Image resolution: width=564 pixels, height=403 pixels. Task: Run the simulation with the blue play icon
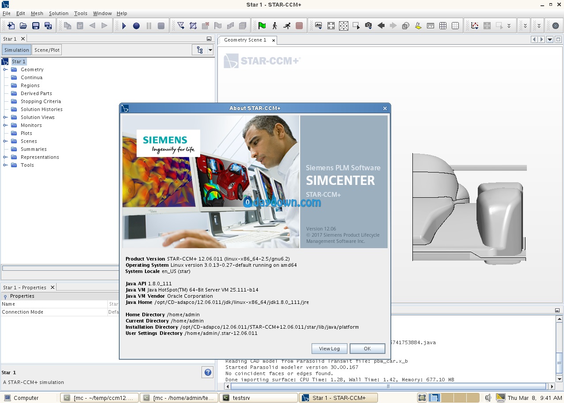tap(124, 26)
